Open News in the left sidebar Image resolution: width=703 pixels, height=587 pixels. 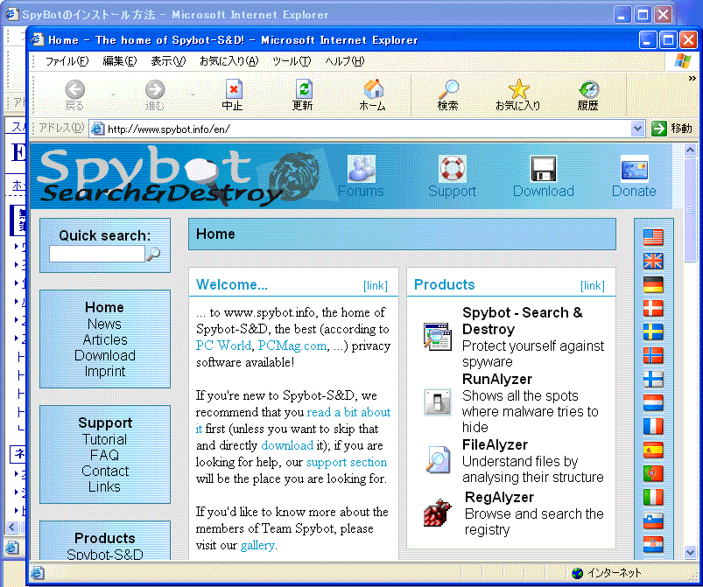tap(104, 324)
